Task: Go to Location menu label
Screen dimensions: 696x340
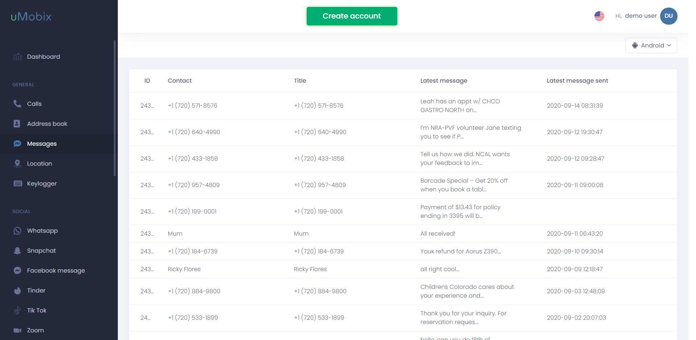Action: (40, 163)
